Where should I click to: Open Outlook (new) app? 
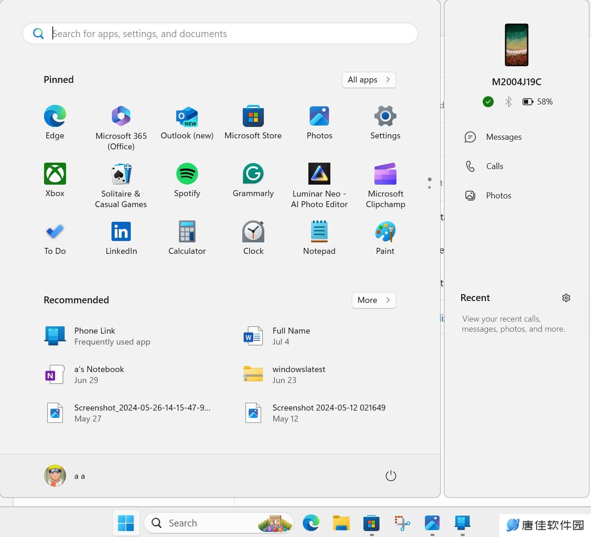click(x=187, y=122)
